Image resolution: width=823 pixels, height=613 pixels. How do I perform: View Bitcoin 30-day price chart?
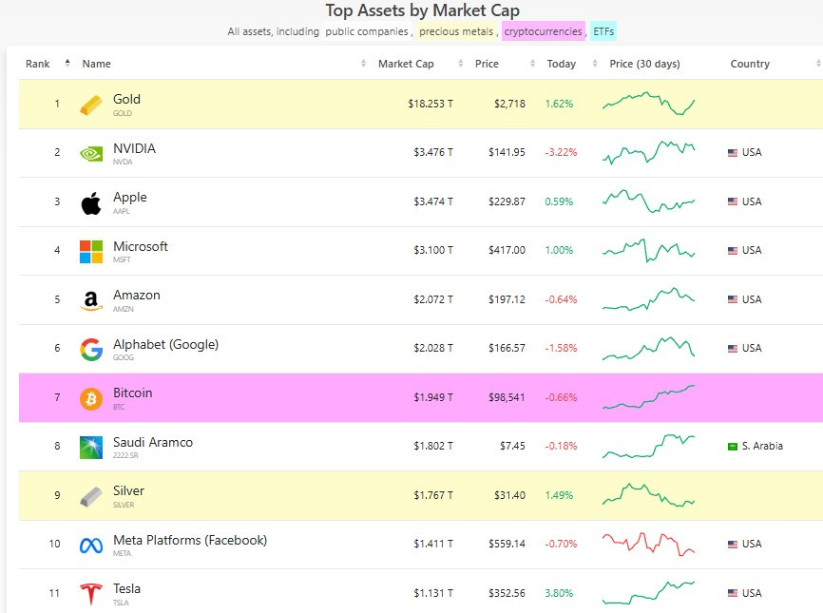point(648,397)
